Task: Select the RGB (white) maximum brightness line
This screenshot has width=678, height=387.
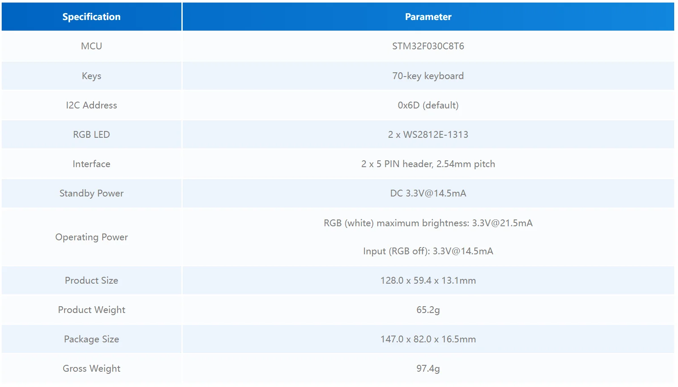Action: tap(428, 223)
